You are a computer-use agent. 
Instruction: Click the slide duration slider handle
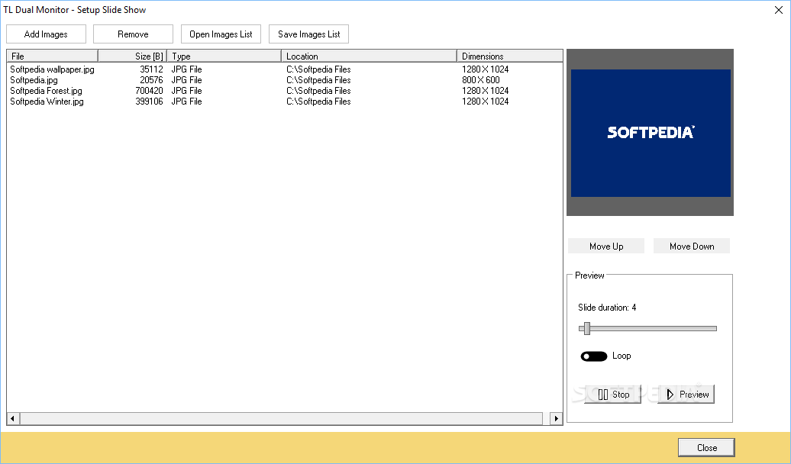click(x=586, y=328)
